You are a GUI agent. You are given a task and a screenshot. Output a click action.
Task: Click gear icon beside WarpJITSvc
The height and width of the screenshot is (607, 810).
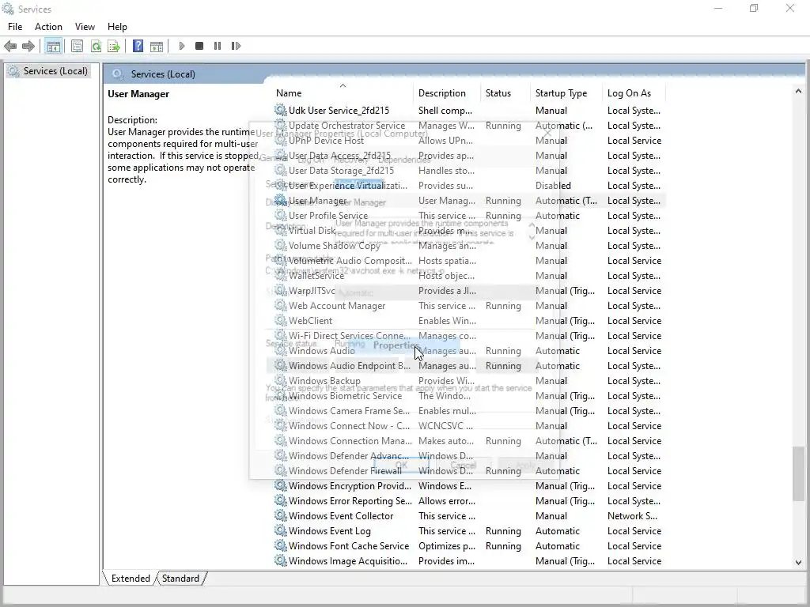[x=281, y=291]
